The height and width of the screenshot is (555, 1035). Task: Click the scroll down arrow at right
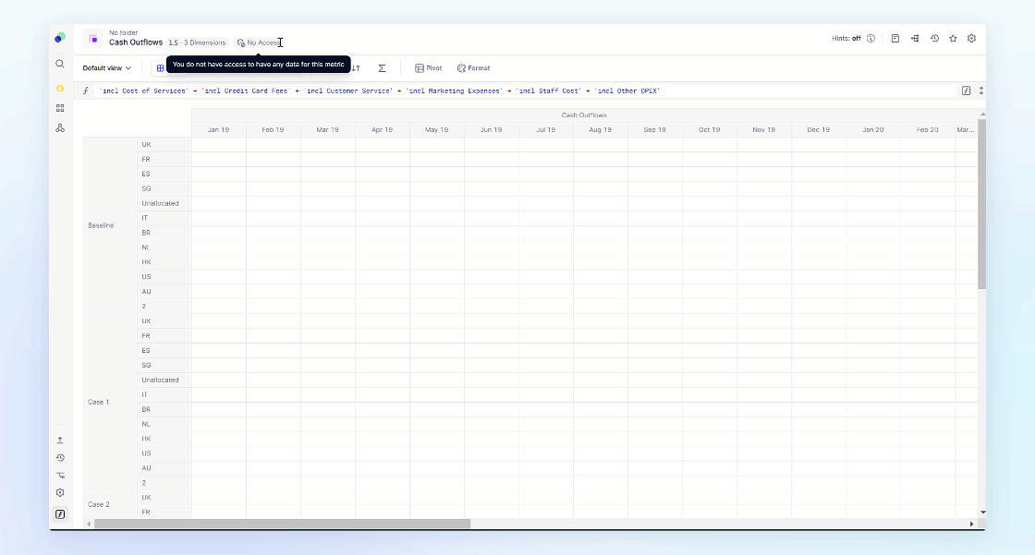pyautogui.click(x=982, y=513)
